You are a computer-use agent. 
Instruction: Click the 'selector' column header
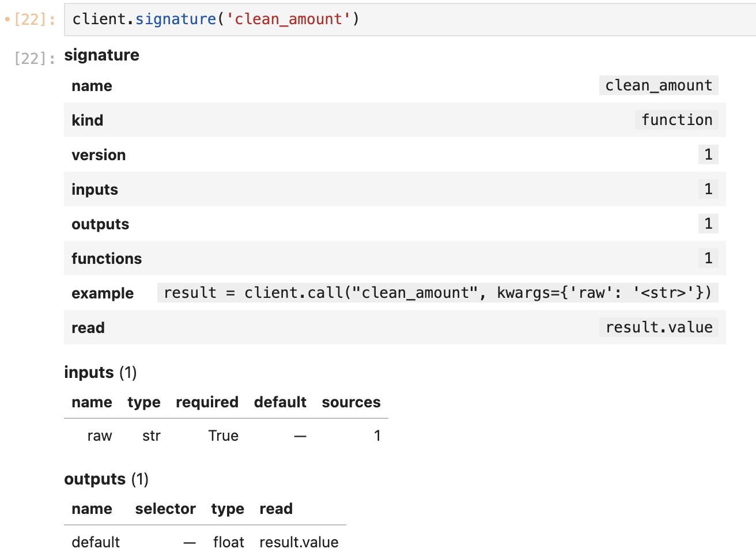(x=165, y=509)
